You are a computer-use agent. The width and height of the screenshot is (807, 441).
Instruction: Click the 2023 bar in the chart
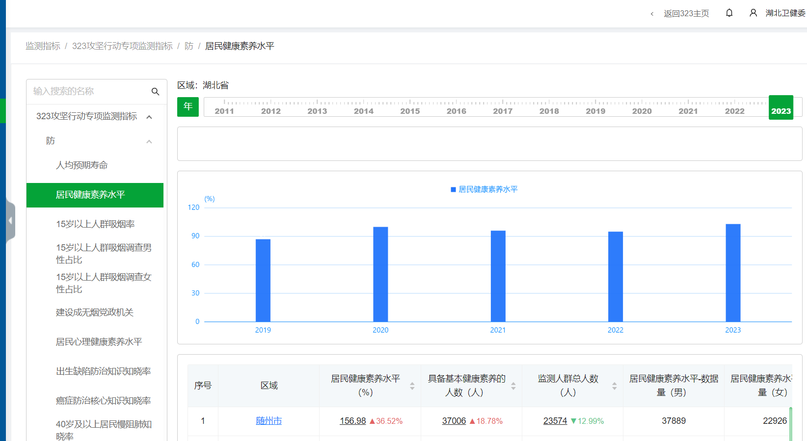tap(733, 273)
